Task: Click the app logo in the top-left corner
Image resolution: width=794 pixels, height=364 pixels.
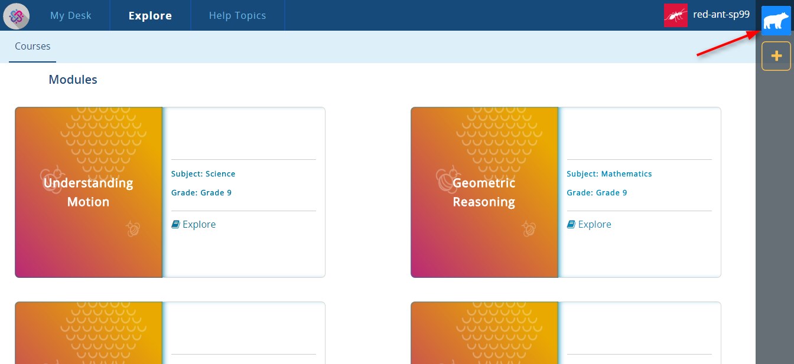Action: (17, 16)
